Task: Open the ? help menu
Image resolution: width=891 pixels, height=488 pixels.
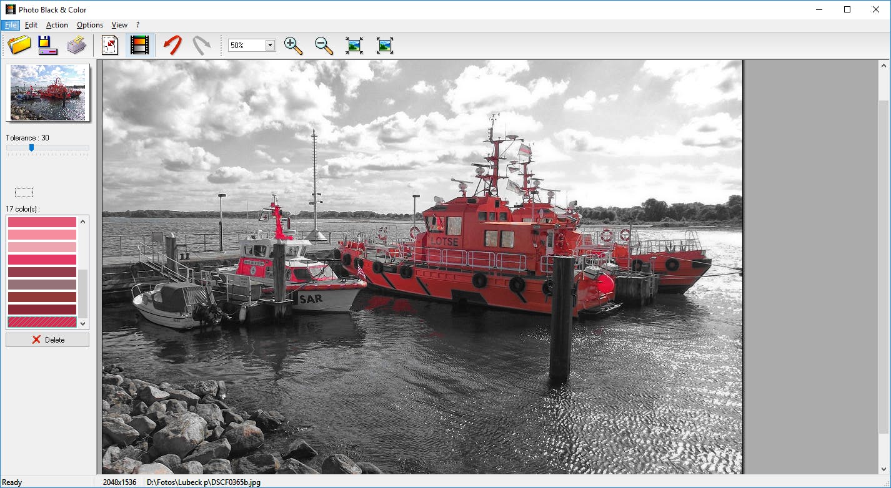Action: 137,25
